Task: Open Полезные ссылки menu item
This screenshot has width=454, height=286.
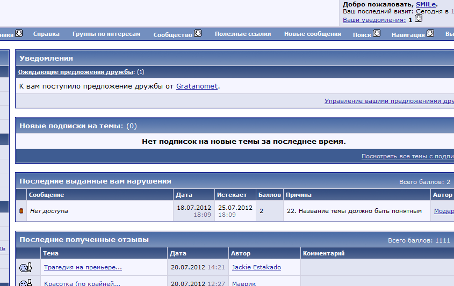Action: pos(243,34)
